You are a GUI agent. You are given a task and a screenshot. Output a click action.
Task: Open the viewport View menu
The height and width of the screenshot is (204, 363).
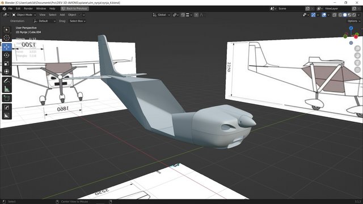coord(43,15)
